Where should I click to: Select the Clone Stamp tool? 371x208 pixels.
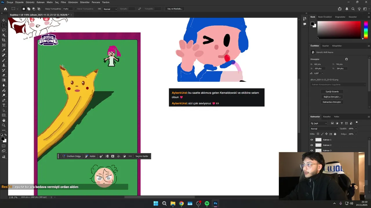[x=4, y=65]
